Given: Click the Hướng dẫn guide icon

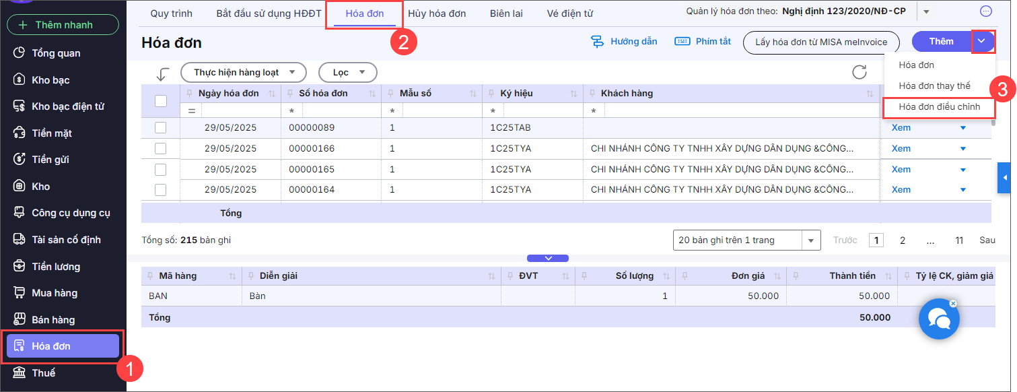Looking at the screenshot, I should [597, 42].
